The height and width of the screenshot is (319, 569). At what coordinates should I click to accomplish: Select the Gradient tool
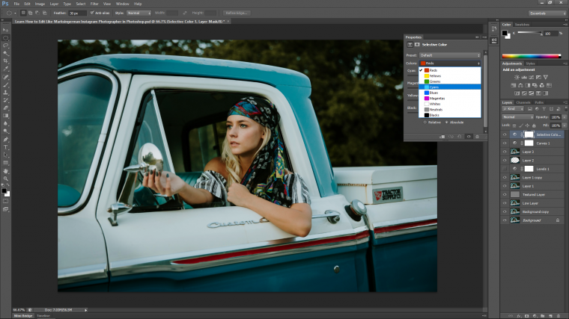tap(5, 116)
